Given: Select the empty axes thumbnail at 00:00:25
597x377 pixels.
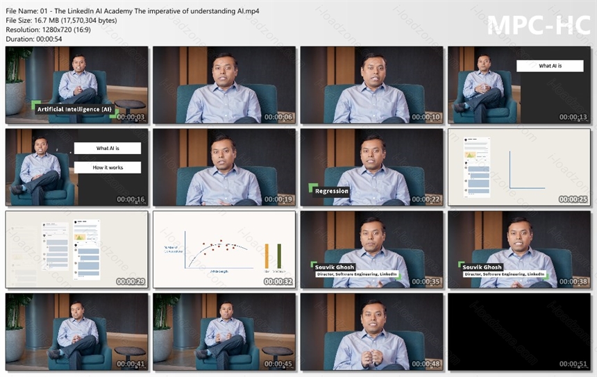Looking at the screenshot, I should [x=519, y=167].
